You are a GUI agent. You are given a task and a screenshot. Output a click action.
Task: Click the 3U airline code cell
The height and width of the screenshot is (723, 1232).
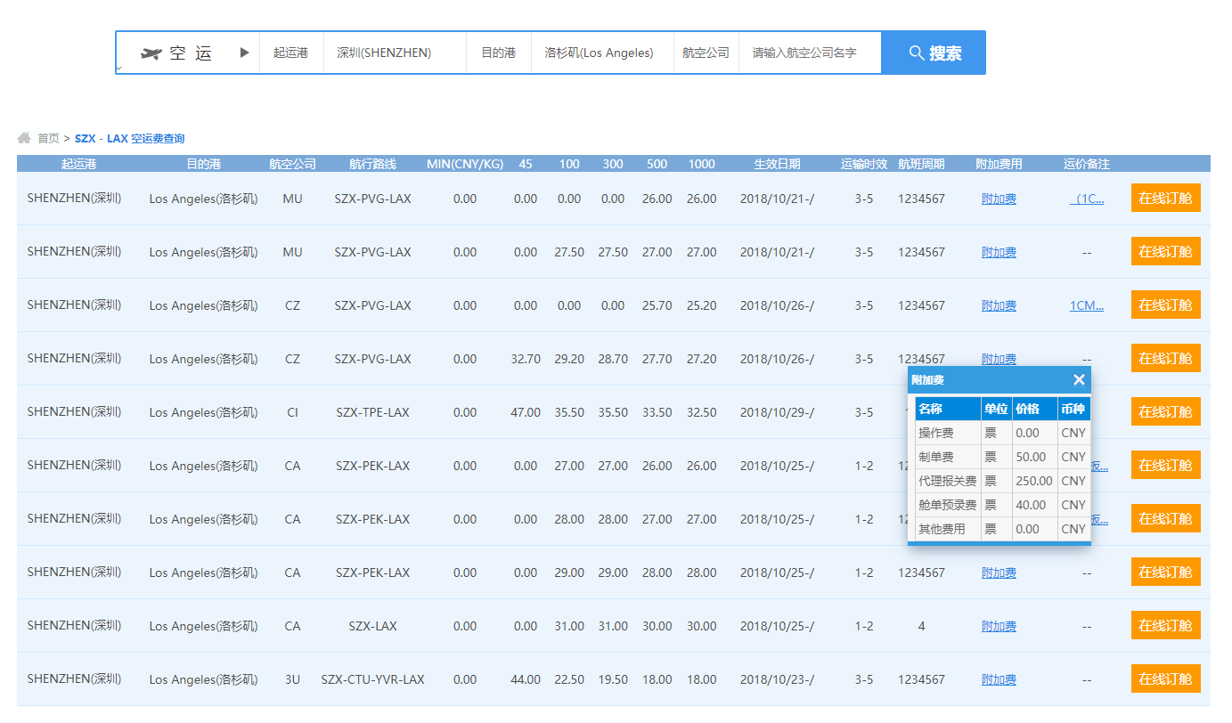click(292, 679)
